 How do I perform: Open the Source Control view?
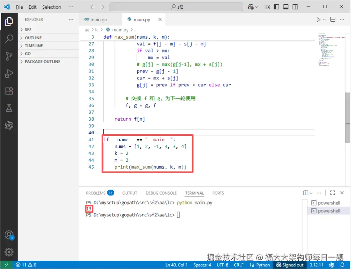9,56
